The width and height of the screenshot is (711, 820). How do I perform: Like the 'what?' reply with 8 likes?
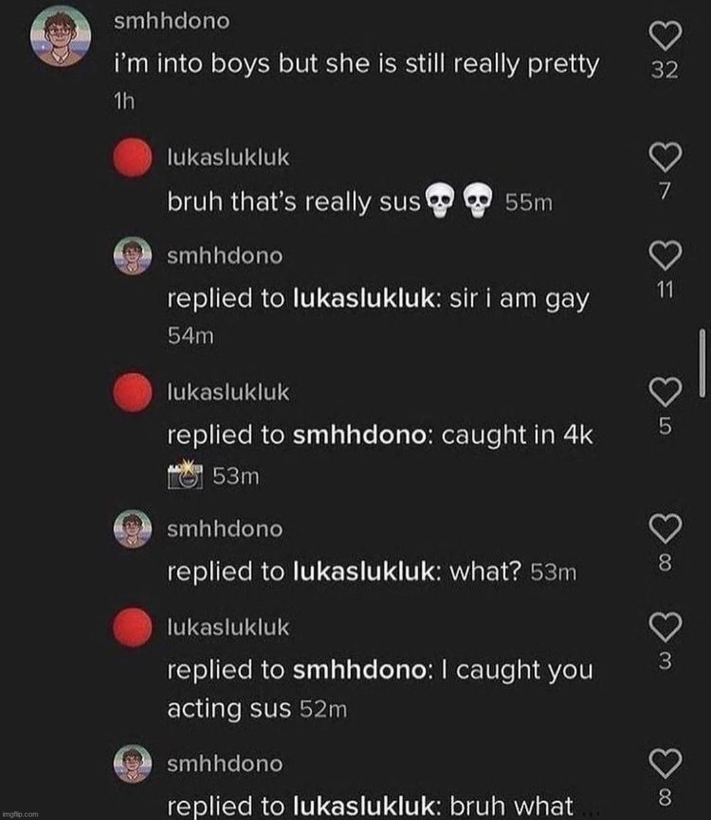click(x=664, y=528)
